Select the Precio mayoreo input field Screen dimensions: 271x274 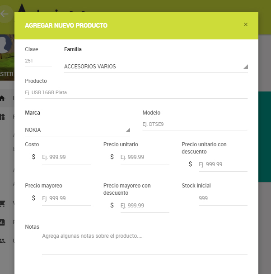pos(66,198)
